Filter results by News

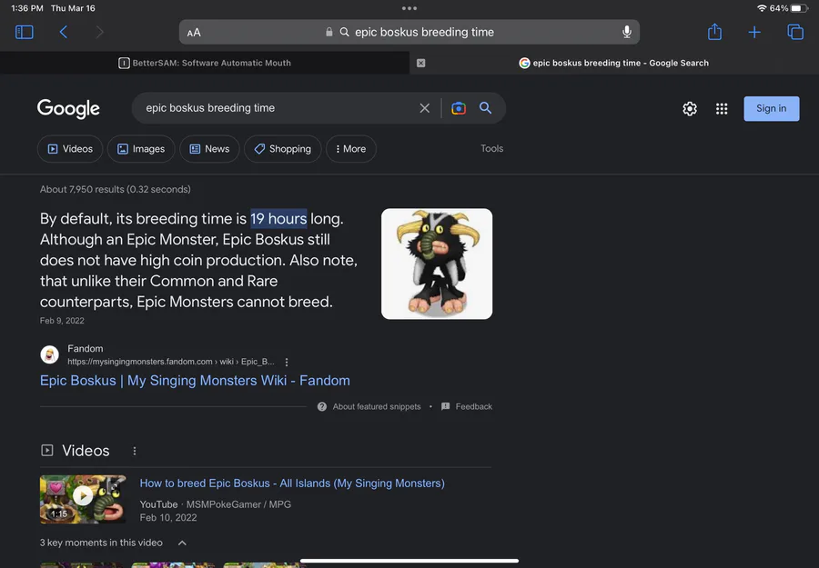pyautogui.click(x=209, y=149)
